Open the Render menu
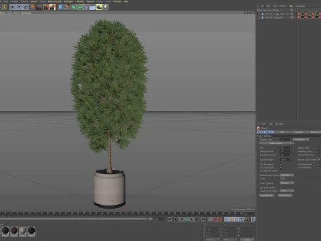Image resolution: width=321 pixels, height=241 pixels. click(x=34, y=1)
